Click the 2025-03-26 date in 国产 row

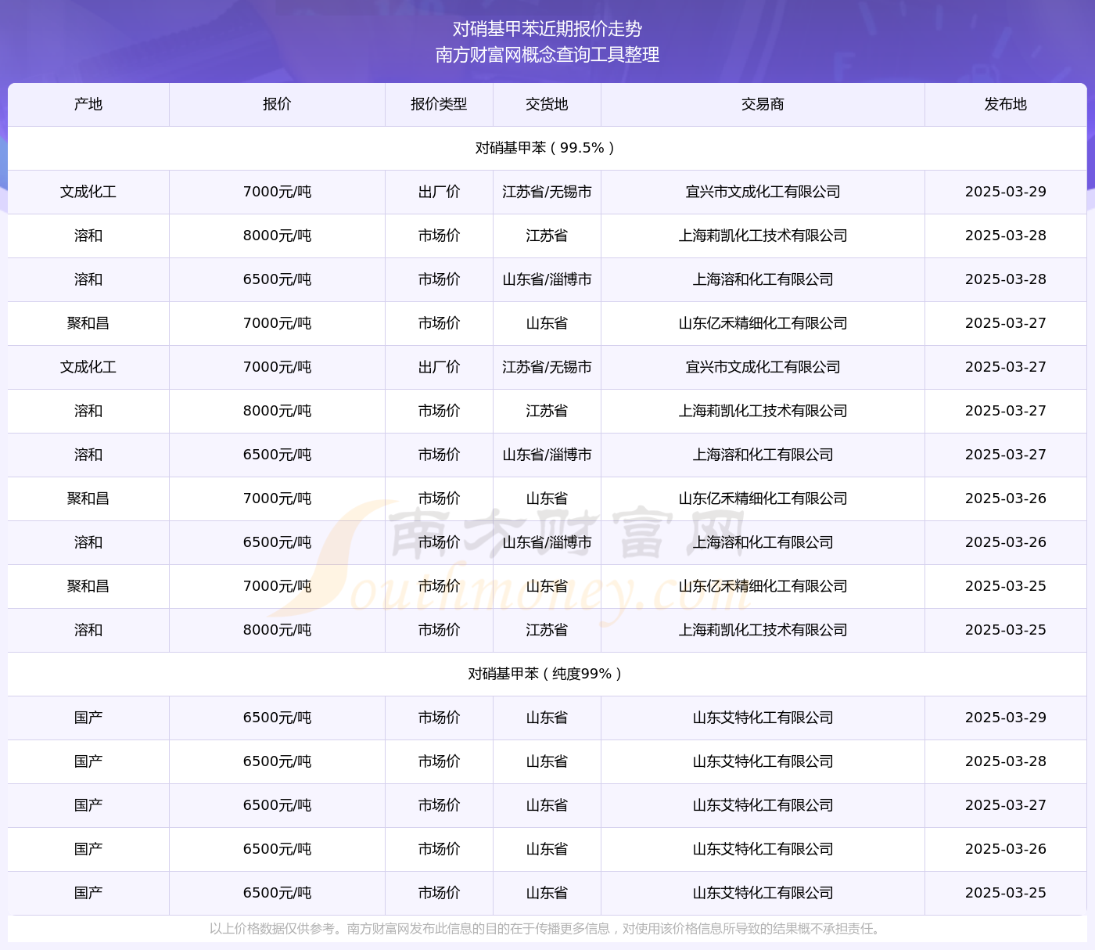click(x=1005, y=849)
